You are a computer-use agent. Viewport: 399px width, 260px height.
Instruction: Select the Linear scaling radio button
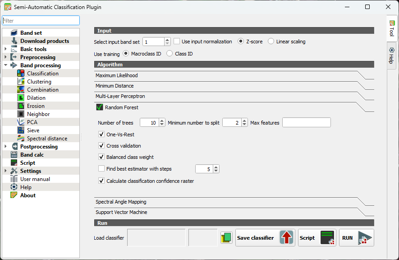coord(271,42)
